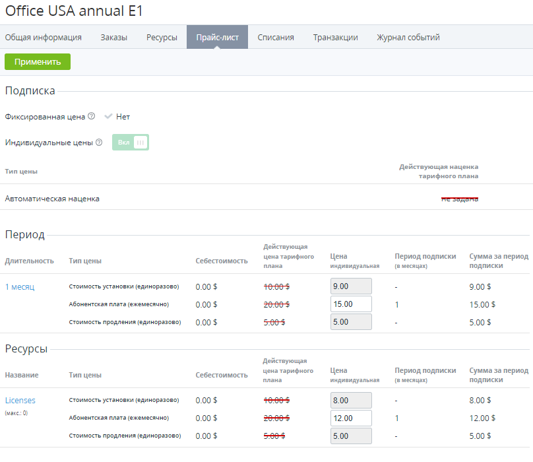The height and width of the screenshot is (462, 533).
Task: Toggle the Индивидуальные цены switch
Action: point(131,142)
